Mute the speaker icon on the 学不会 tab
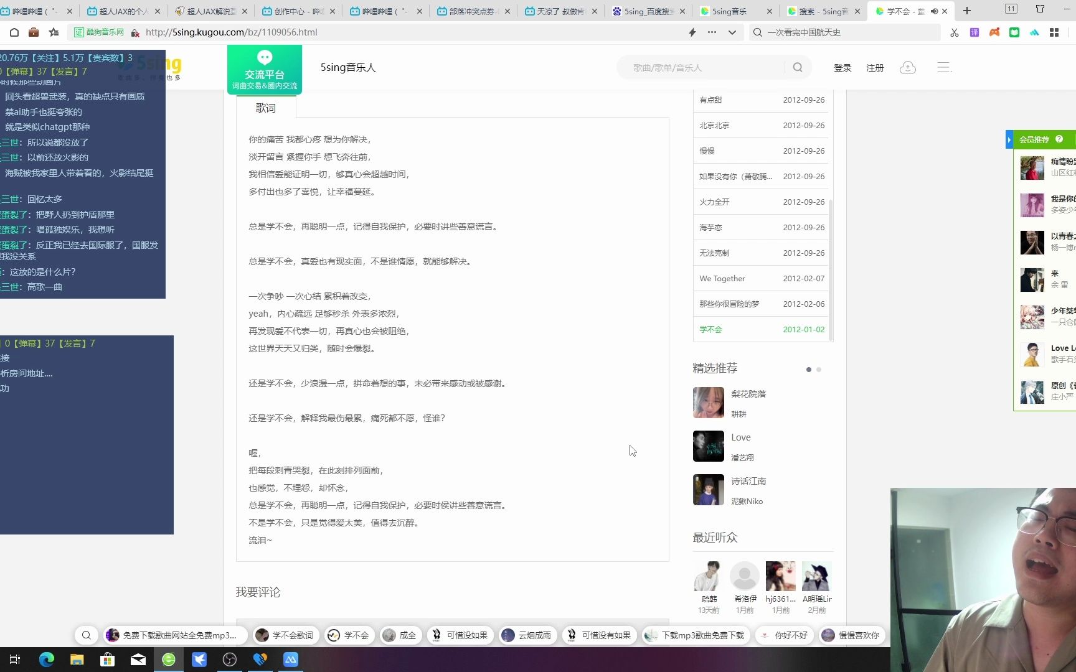Image resolution: width=1076 pixels, height=672 pixels. click(934, 11)
